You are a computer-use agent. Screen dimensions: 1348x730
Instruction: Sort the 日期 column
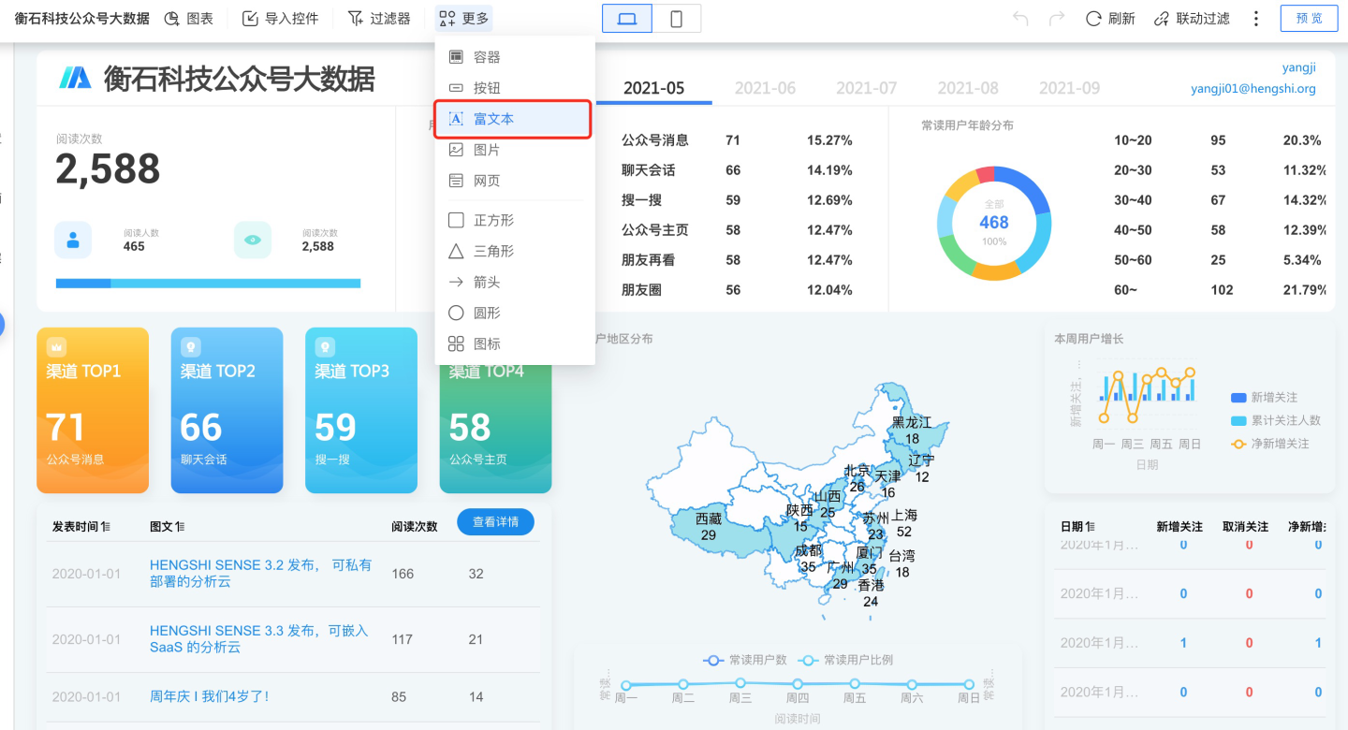(1077, 527)
